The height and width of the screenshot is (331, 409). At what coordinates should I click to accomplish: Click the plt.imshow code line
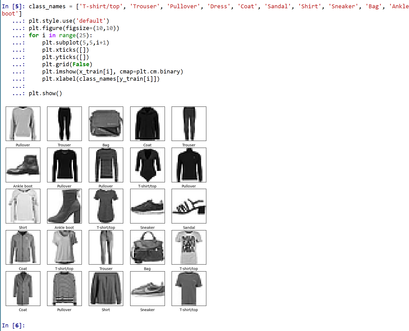click(x=113, y=71)
